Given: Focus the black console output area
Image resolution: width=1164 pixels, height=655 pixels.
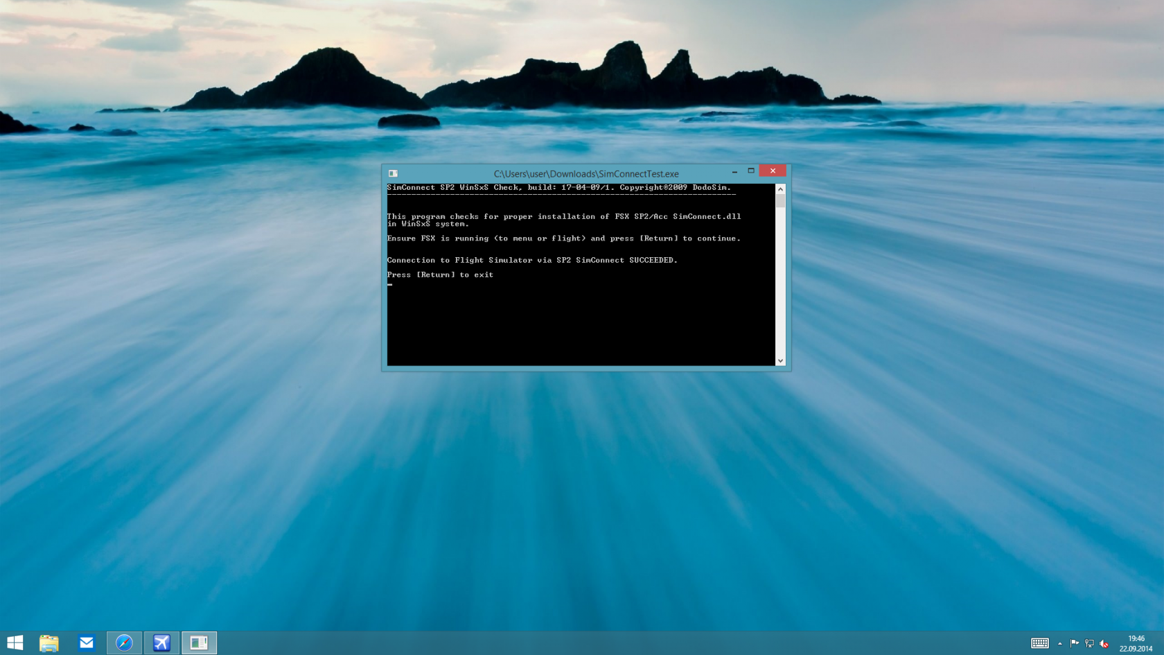Looking at the screenshot, I should (x=582, y=319).
